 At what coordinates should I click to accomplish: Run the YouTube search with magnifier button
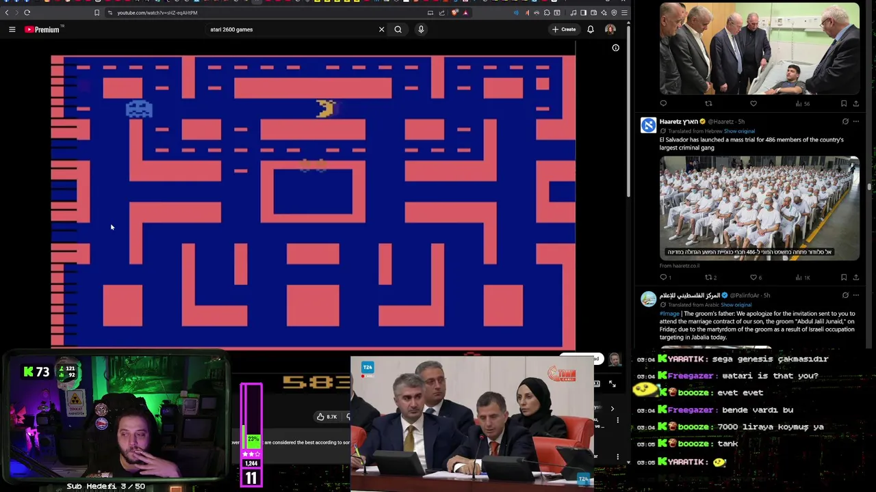(398, 29)
